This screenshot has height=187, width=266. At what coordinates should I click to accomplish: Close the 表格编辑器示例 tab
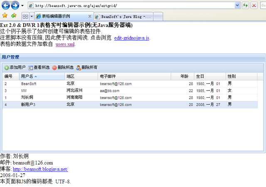[x=90, y=16]
